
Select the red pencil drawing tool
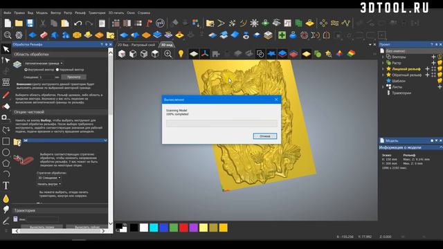tap(6, 95)
